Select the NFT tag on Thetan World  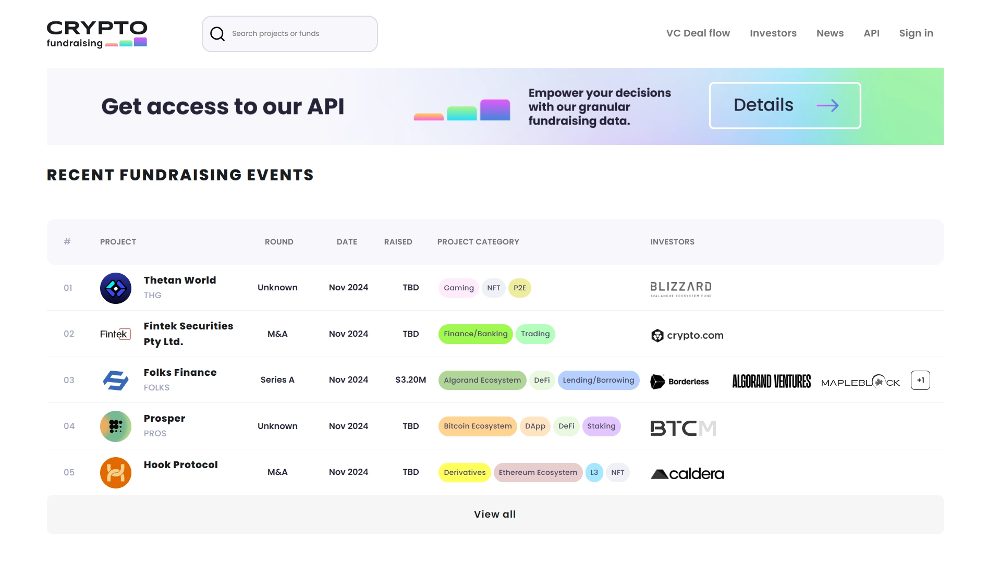493,288
